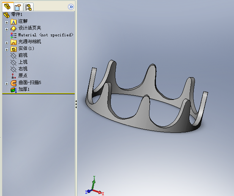Select the 右视 right plane label
Image resolution: width=234 pixels, height=196 pixels.
point(23,69)
